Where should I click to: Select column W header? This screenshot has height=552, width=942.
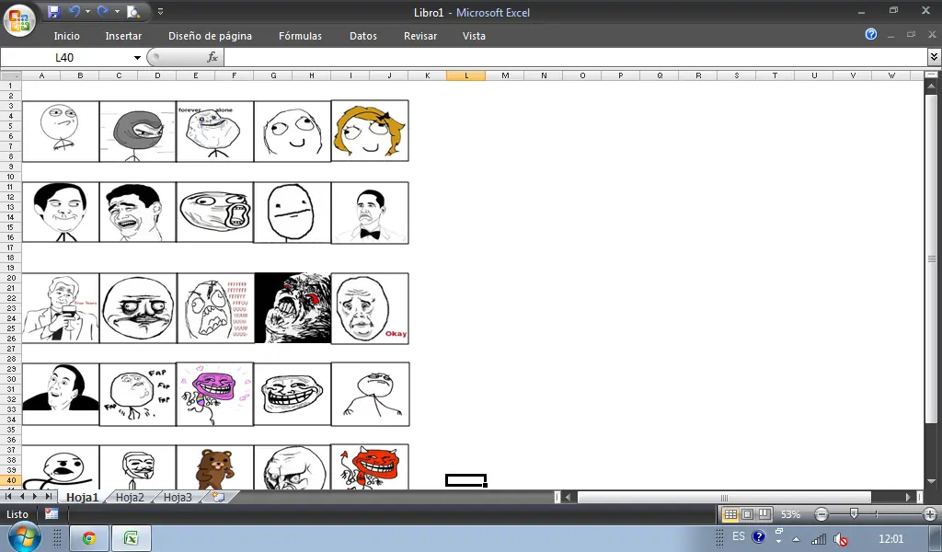(x=891, y=75)
